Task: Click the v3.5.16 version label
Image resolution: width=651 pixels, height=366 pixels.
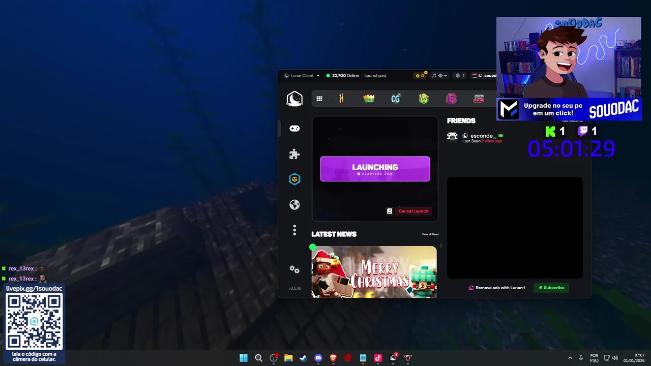Action: point(294,288)
